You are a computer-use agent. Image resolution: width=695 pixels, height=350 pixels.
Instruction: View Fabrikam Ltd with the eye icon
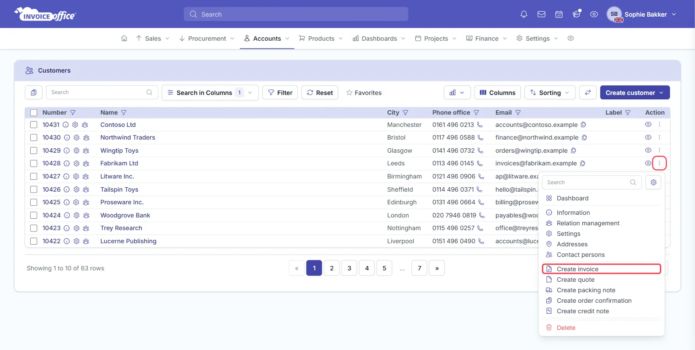[x=648, y=163]
